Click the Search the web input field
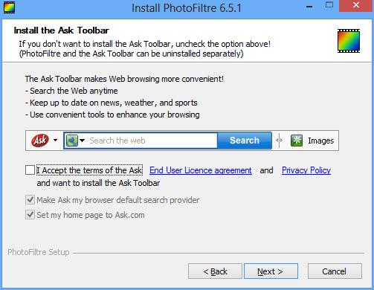374x290 pixels. [152, 141]
